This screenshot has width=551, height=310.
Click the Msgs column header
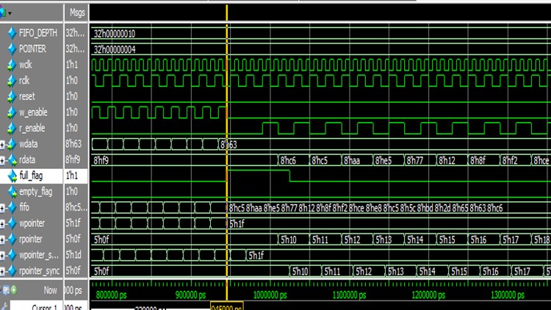pos(76,12)
